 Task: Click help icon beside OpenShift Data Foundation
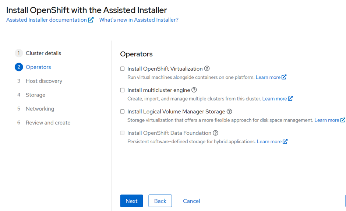215,133
